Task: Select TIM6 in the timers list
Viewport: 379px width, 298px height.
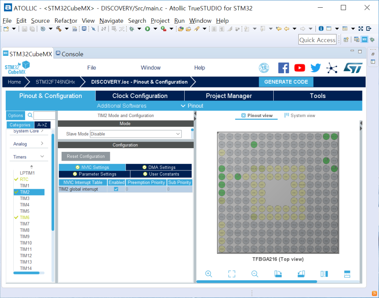Action: point(25,217)
